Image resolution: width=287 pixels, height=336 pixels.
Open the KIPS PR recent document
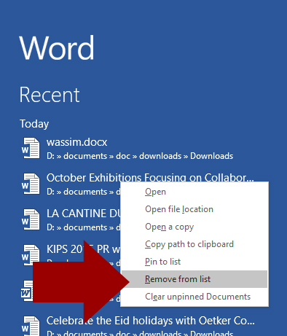[83, 249]
